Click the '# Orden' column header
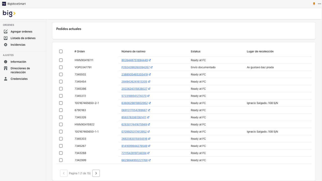The width and height of the screenshot is (322, 181). 80,52
